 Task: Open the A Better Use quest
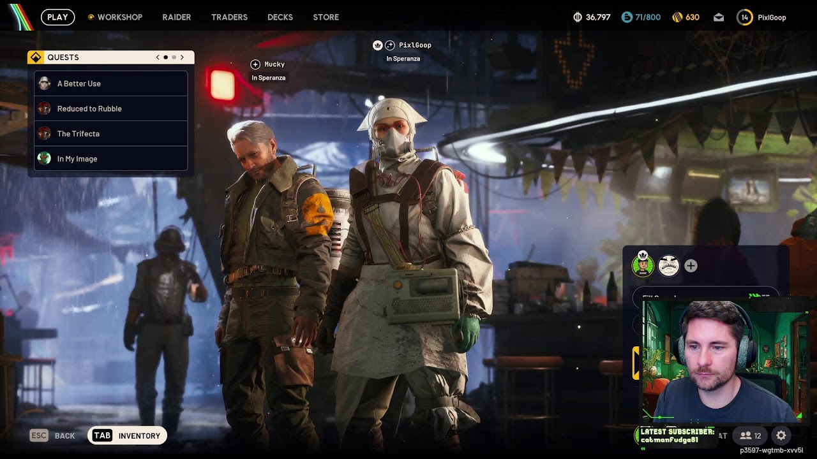pos(111,84)
